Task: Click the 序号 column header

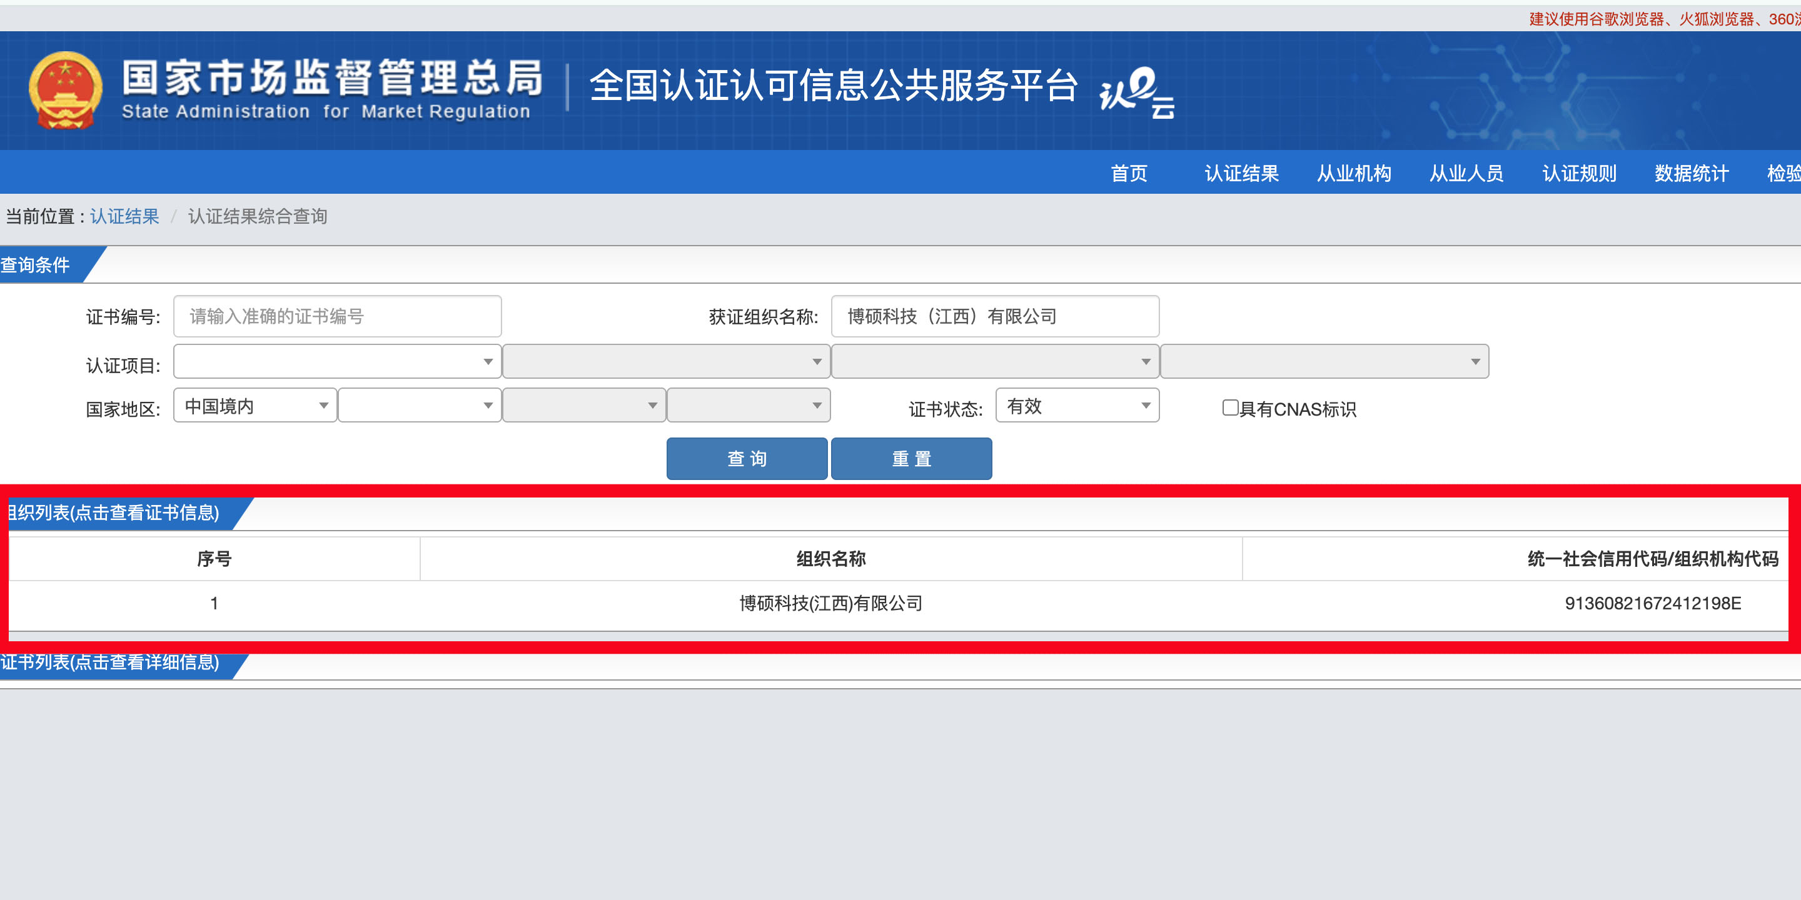Action: [214, 558]
